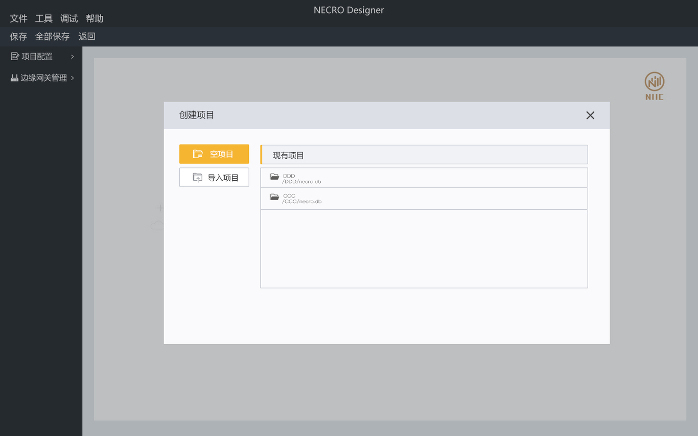Click the CCC folder icon
Screen dimensions: 698x436
[x=275, y=197]
